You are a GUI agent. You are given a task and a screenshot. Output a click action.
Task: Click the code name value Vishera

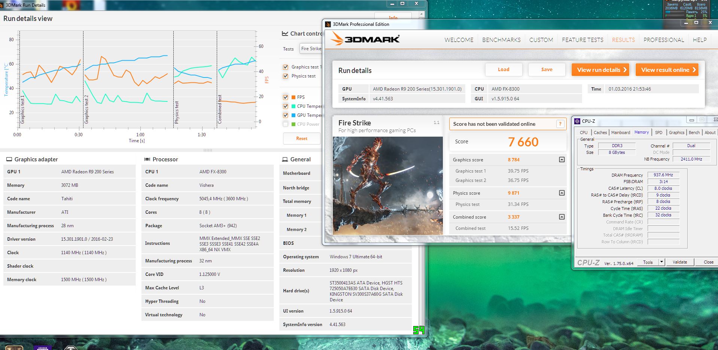pyautogui.click(x=207, y=185)
